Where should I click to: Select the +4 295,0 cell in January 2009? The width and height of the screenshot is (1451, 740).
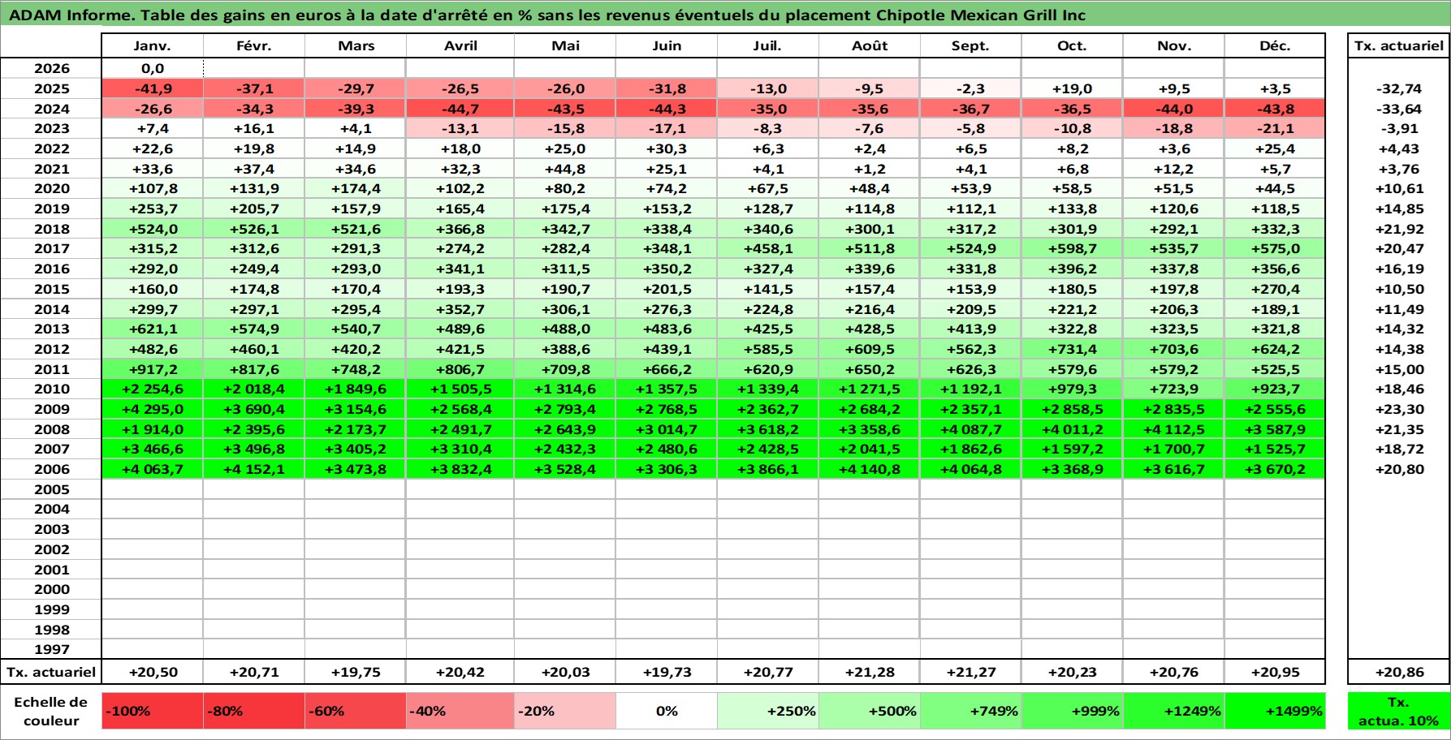coord(153,409)
